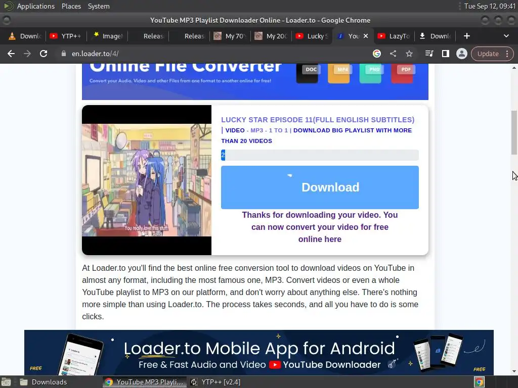The width and height of the screenshot is (518, 388).
Task: Switch to second Releas tab
Action: click(x=189, y=36)
